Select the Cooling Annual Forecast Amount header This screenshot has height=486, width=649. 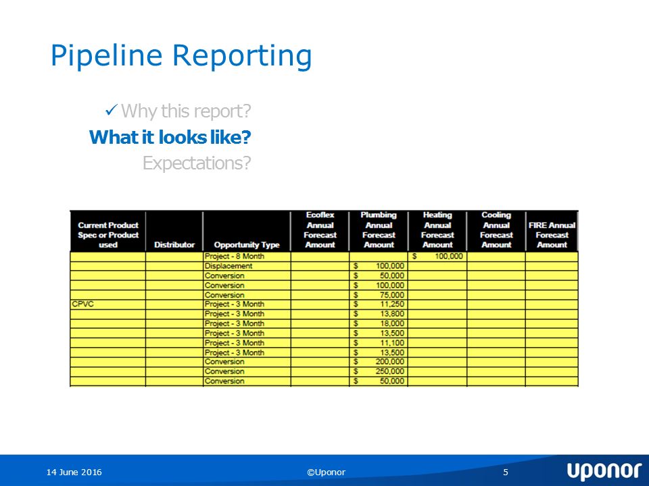pos(496,231)
